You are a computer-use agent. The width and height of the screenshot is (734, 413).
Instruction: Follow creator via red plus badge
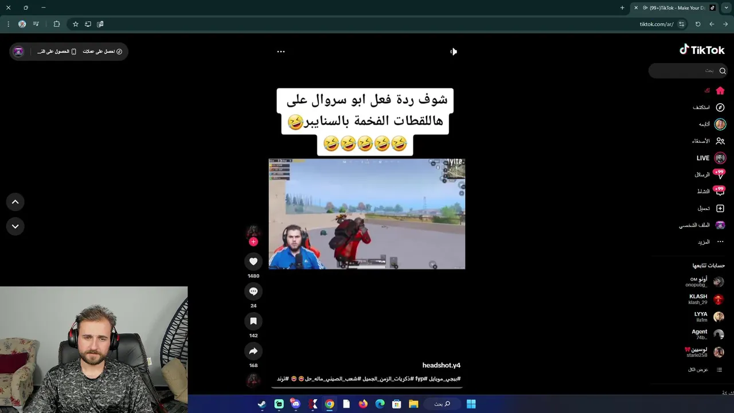(x=253, y=241)
